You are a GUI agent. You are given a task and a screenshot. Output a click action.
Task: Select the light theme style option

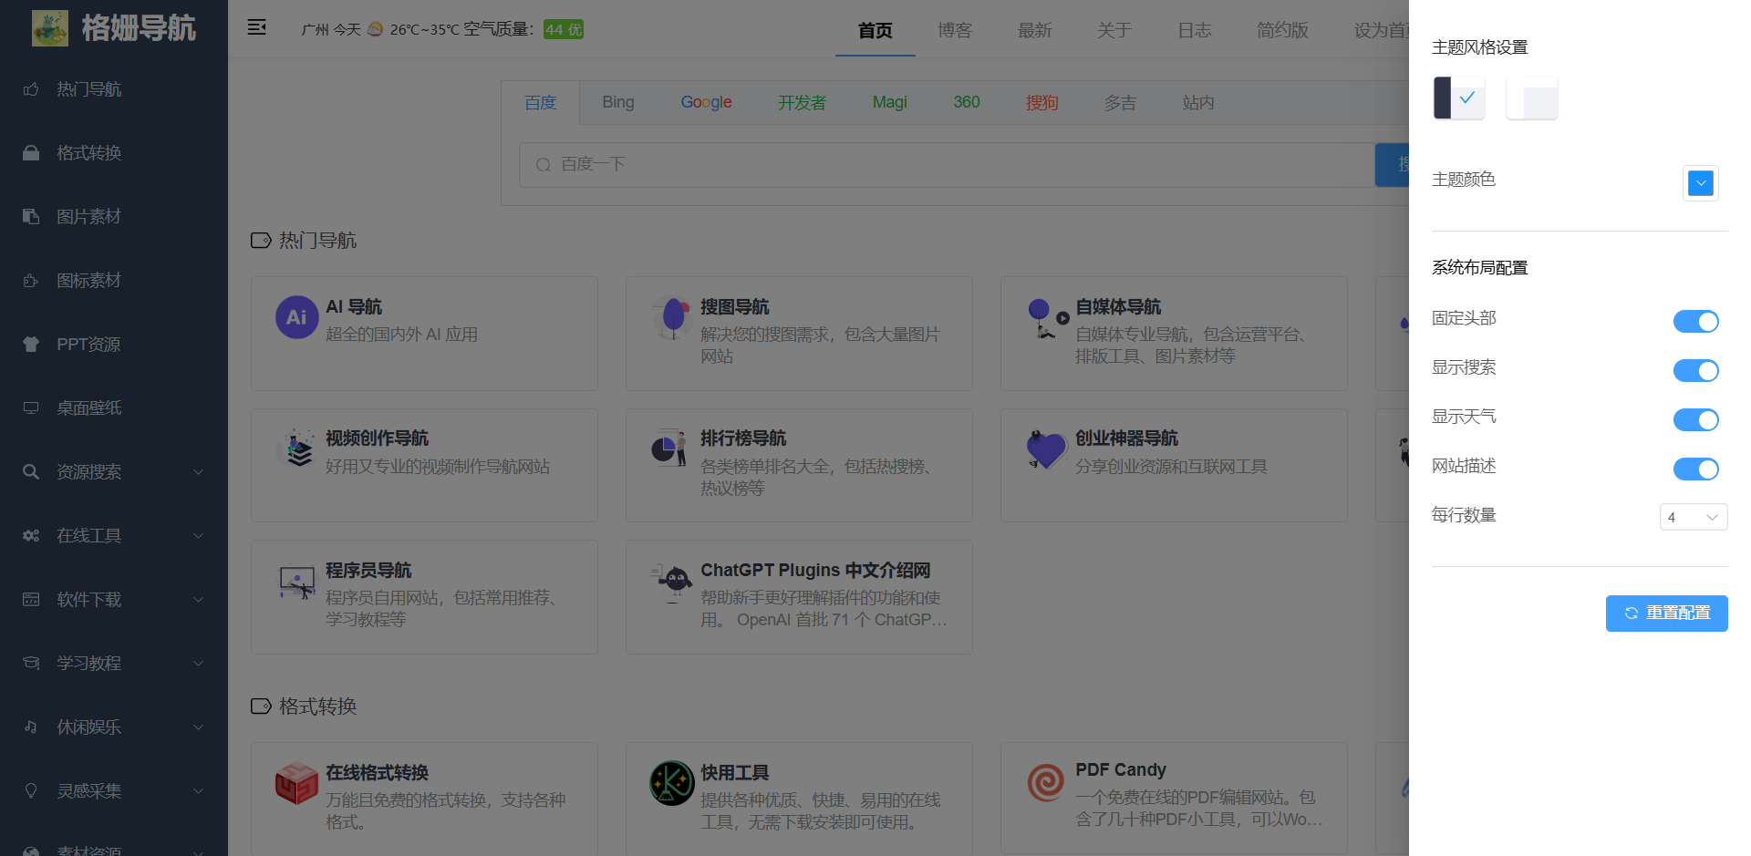(1532, 98)
